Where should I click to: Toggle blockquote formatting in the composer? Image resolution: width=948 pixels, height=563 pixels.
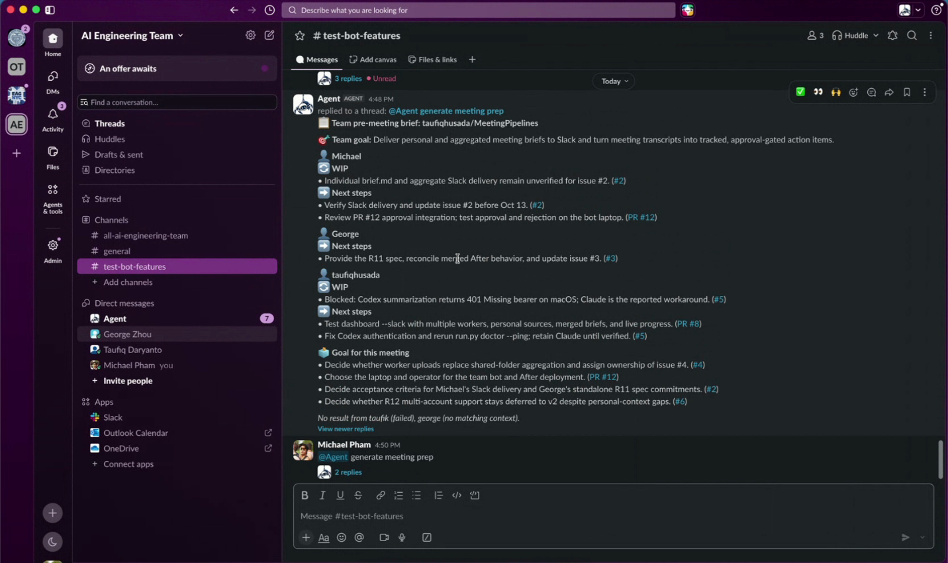click(x=438, y=495)
